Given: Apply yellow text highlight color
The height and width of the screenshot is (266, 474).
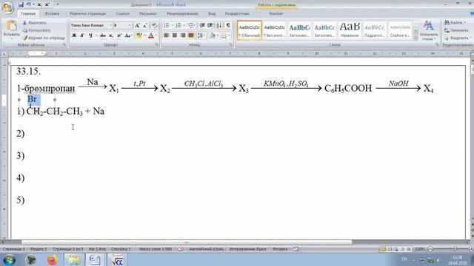Looking at the screenshot, I should pyautogui.click(x=138, y=35).
